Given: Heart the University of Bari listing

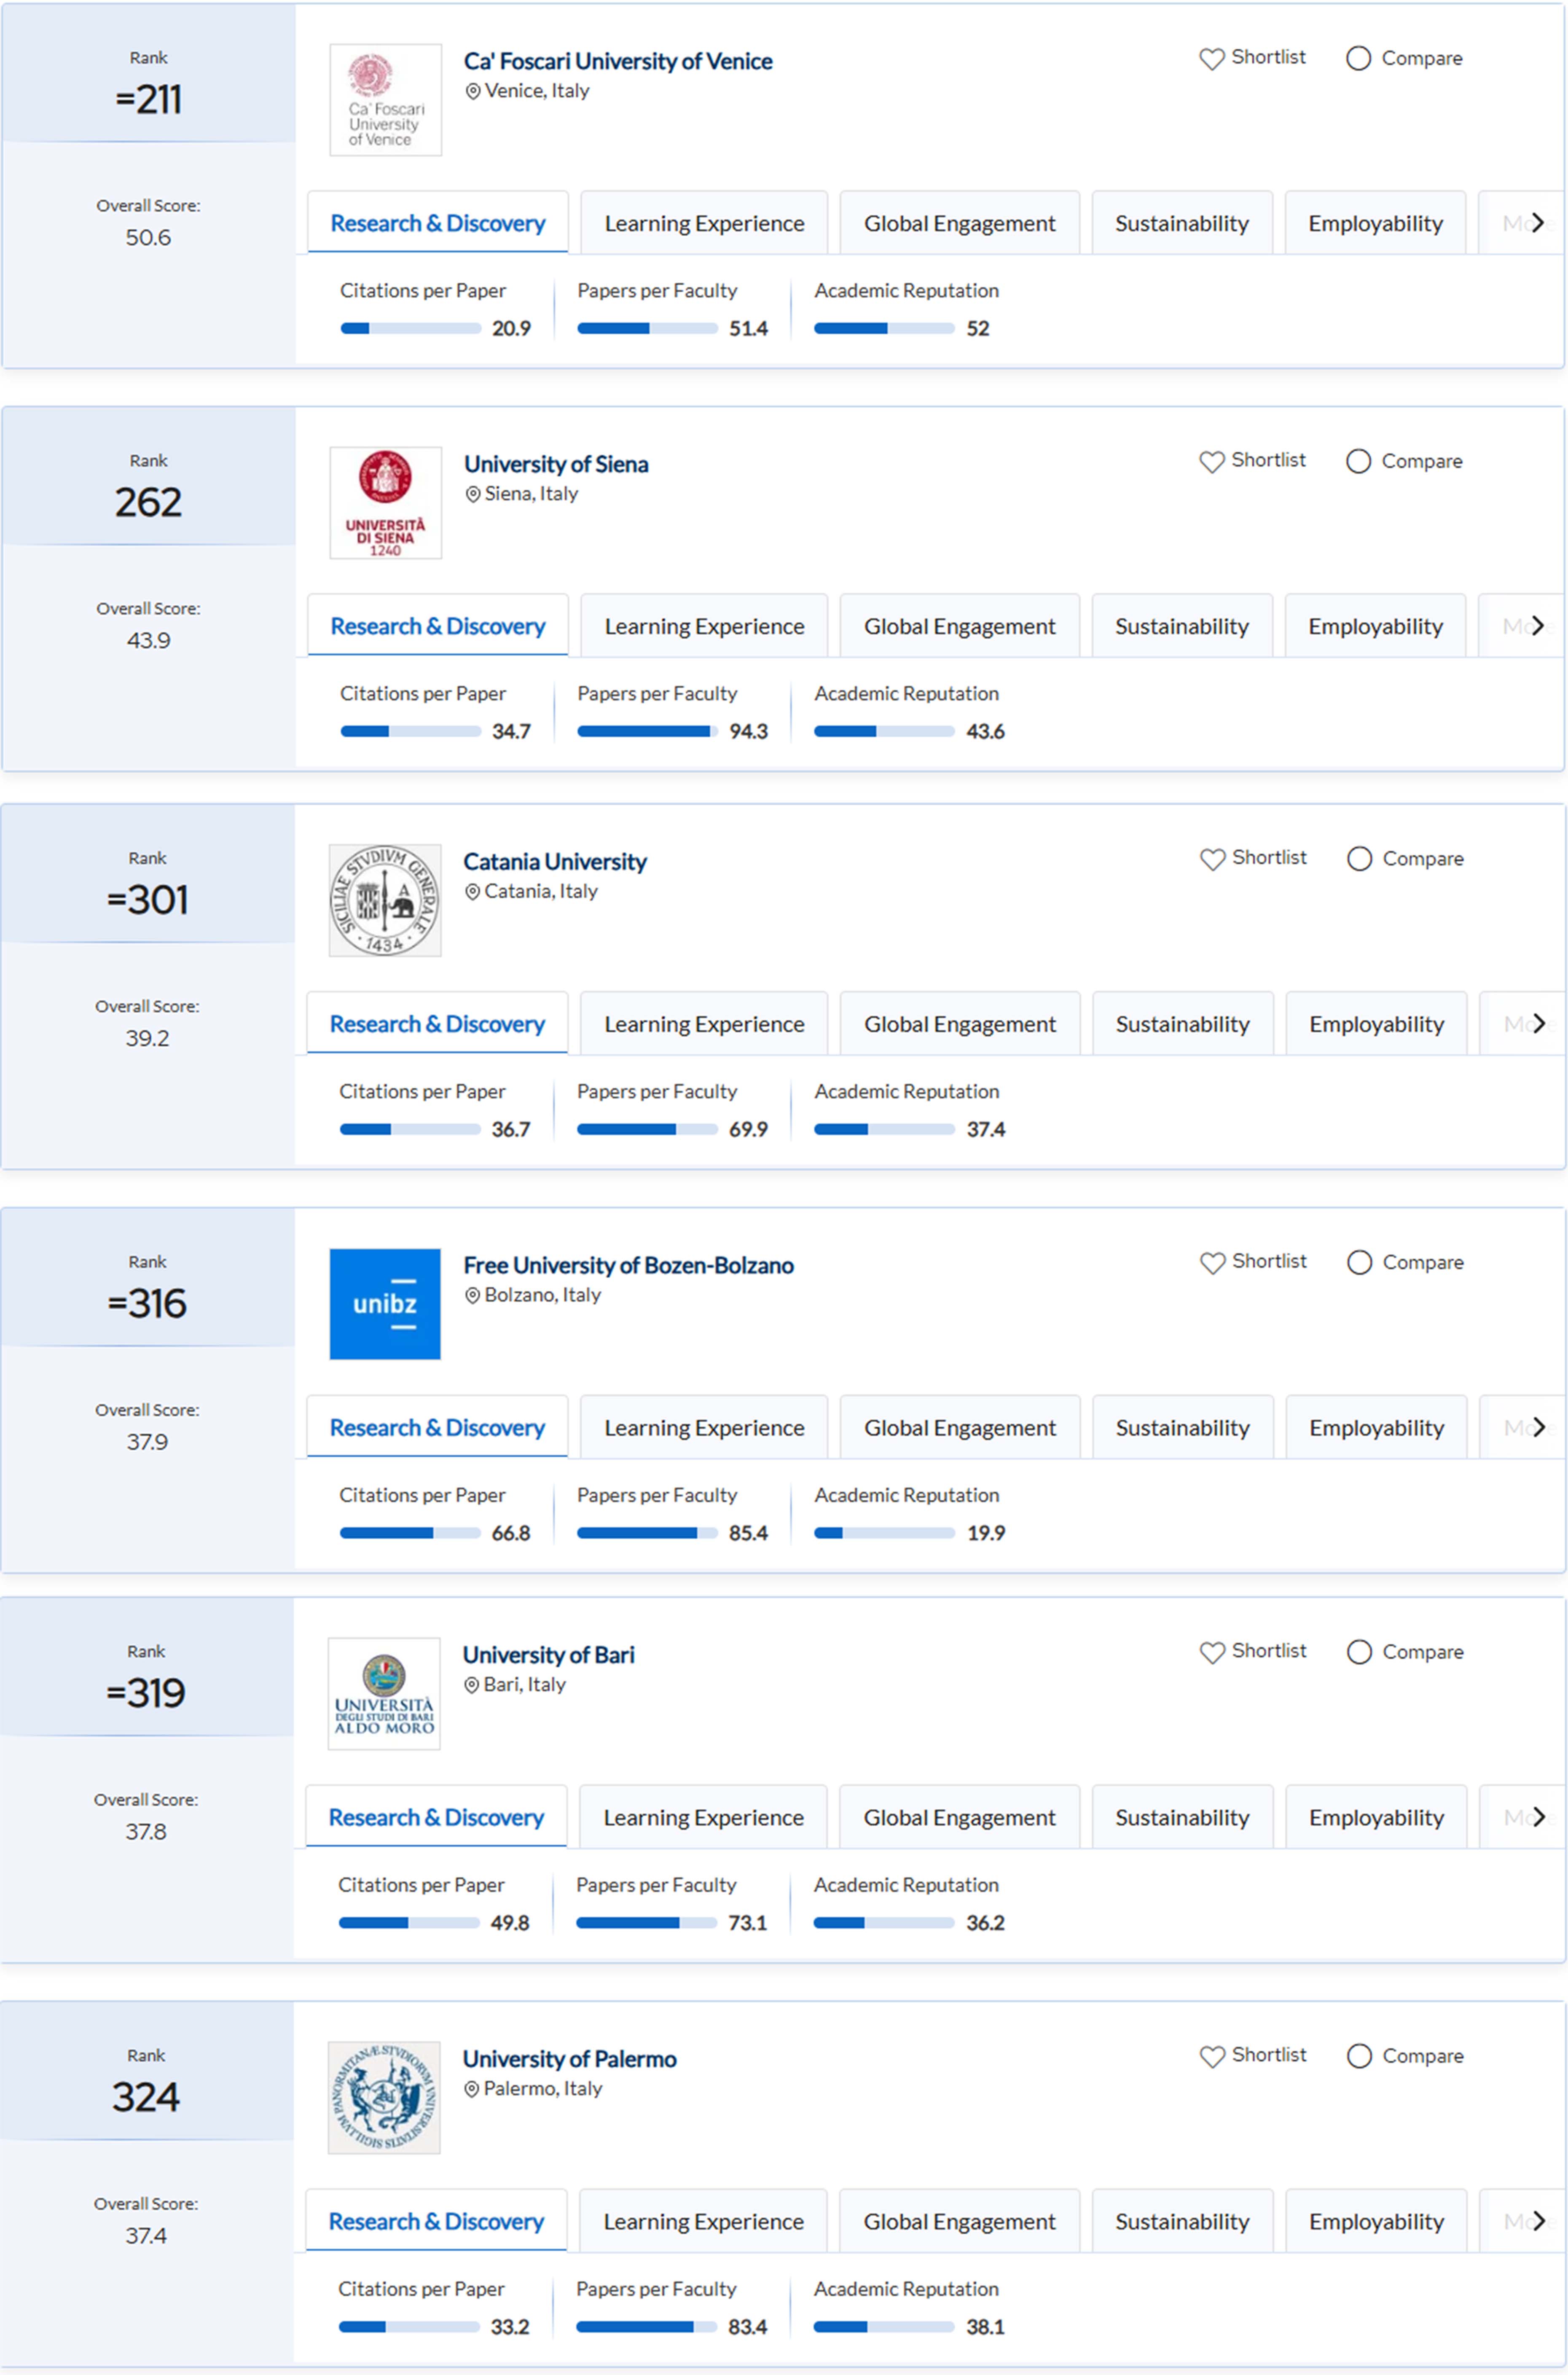Looking at the screenshot, I should tap(1212, 1653).
